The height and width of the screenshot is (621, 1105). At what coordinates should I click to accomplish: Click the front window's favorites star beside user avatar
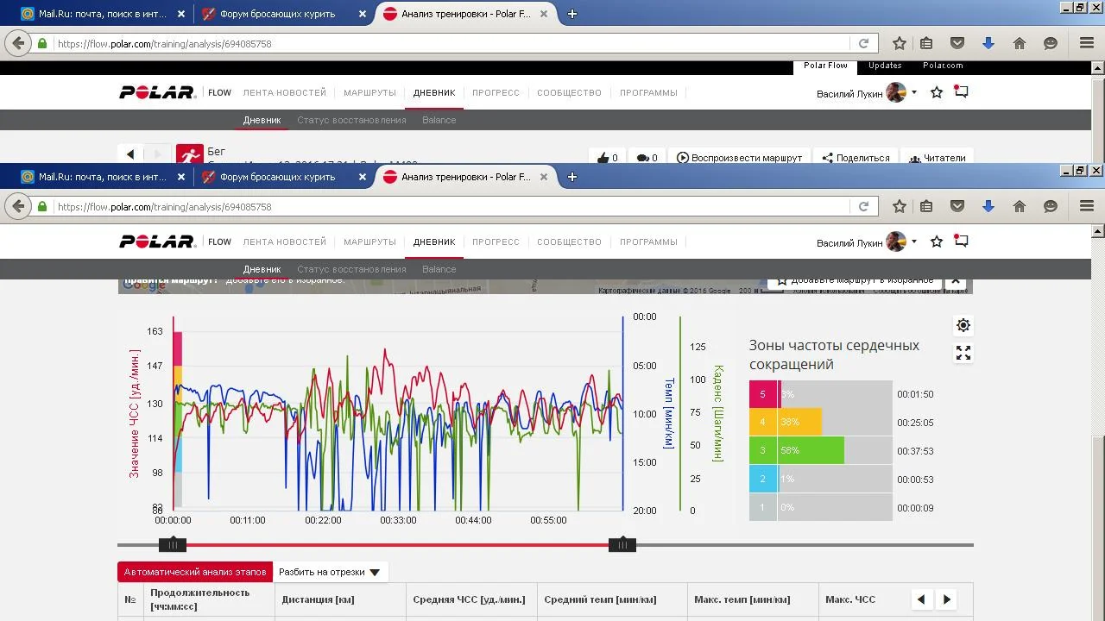point(937,241)
